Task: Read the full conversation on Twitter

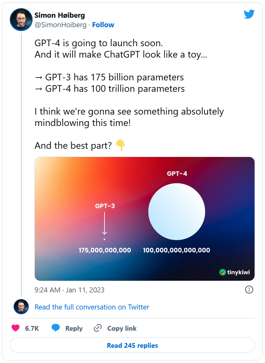Action: [x=92, y=307]
